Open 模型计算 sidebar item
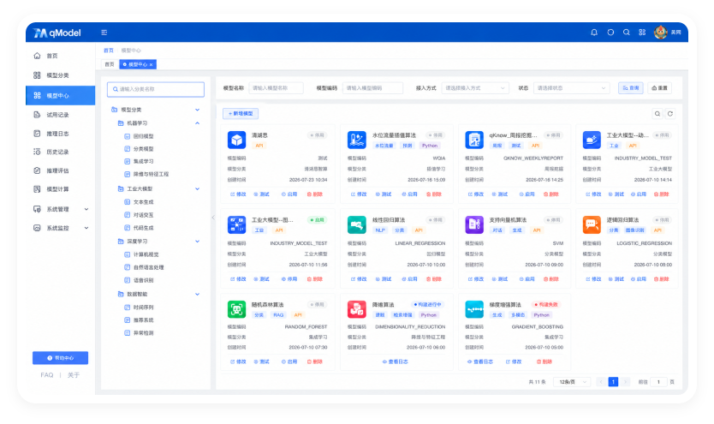This screenshot has width=714, height=424. [x=60, y=189]
